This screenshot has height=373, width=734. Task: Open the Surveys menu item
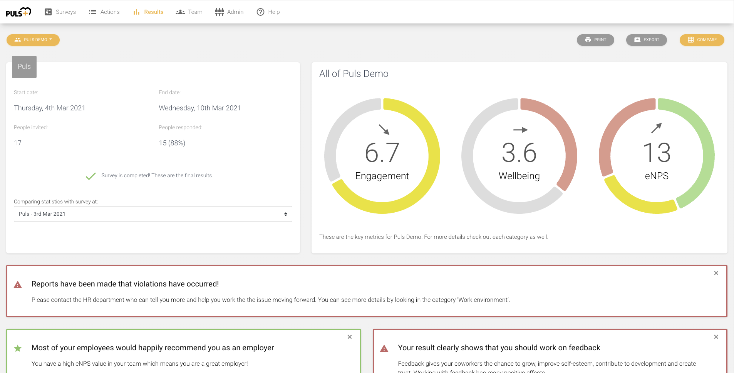(x=60, y=12)
